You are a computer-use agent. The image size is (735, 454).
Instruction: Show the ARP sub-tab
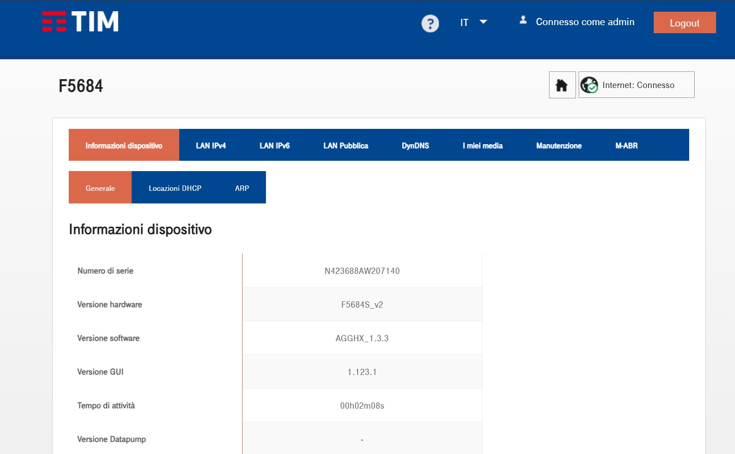coord(242,188)
